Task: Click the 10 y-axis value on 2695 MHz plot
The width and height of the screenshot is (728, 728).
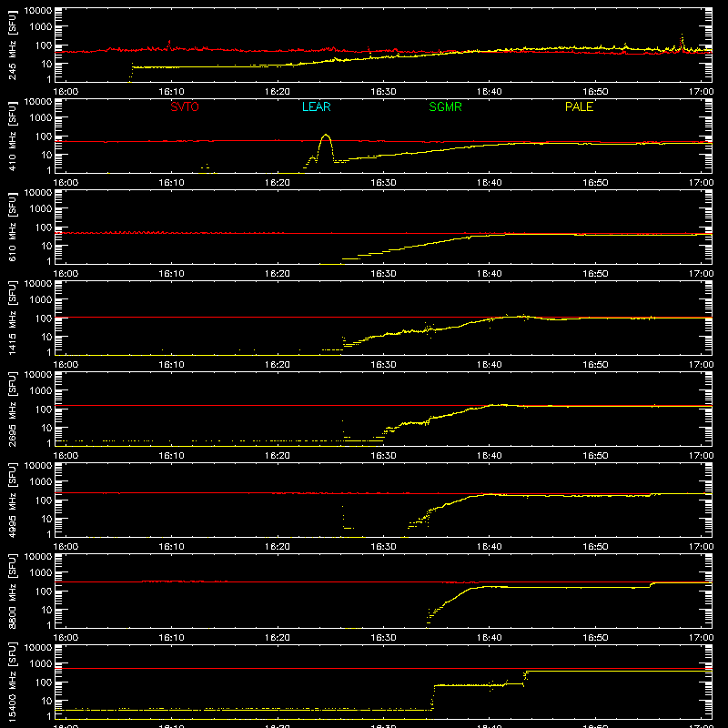Action: [46, 428]
